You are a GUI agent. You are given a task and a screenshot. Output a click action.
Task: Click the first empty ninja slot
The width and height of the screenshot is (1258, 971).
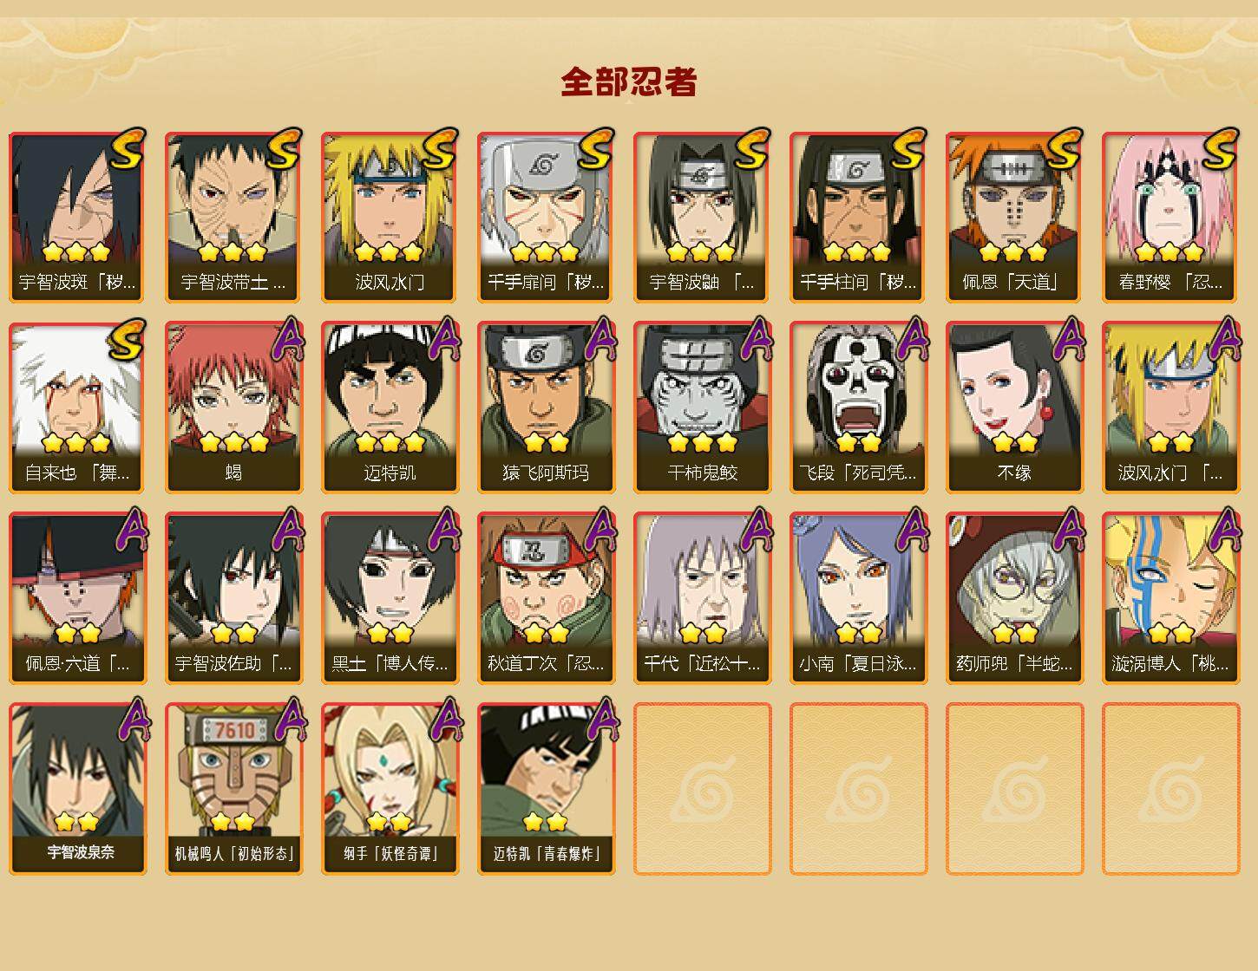point(702,789)
